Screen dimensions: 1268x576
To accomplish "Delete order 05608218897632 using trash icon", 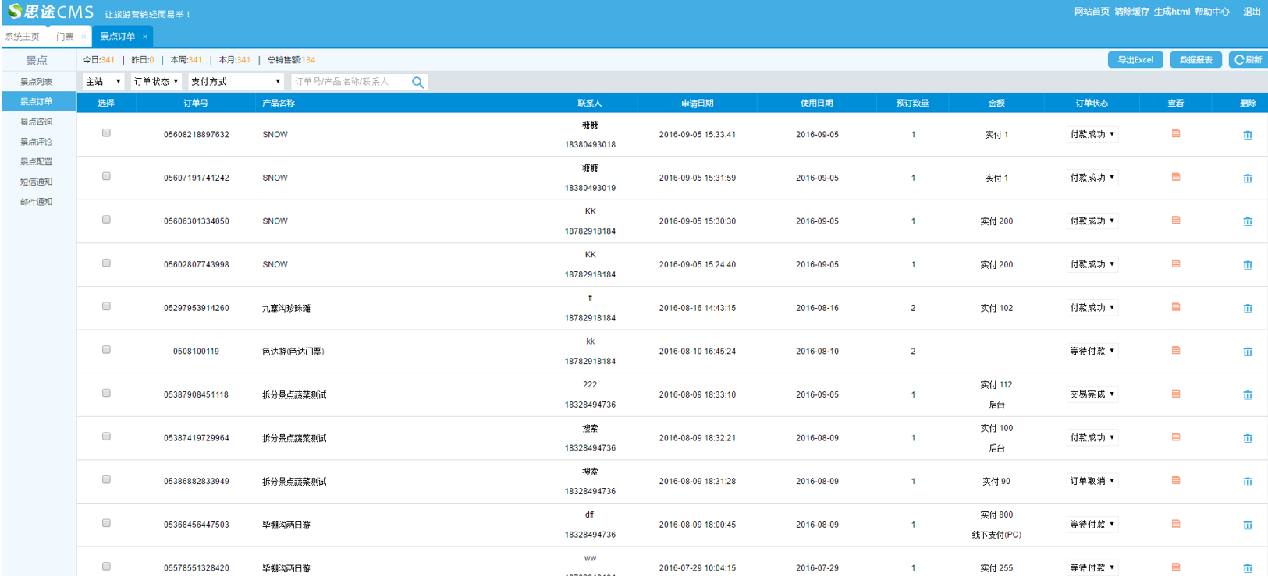I will click(1247, 135).
